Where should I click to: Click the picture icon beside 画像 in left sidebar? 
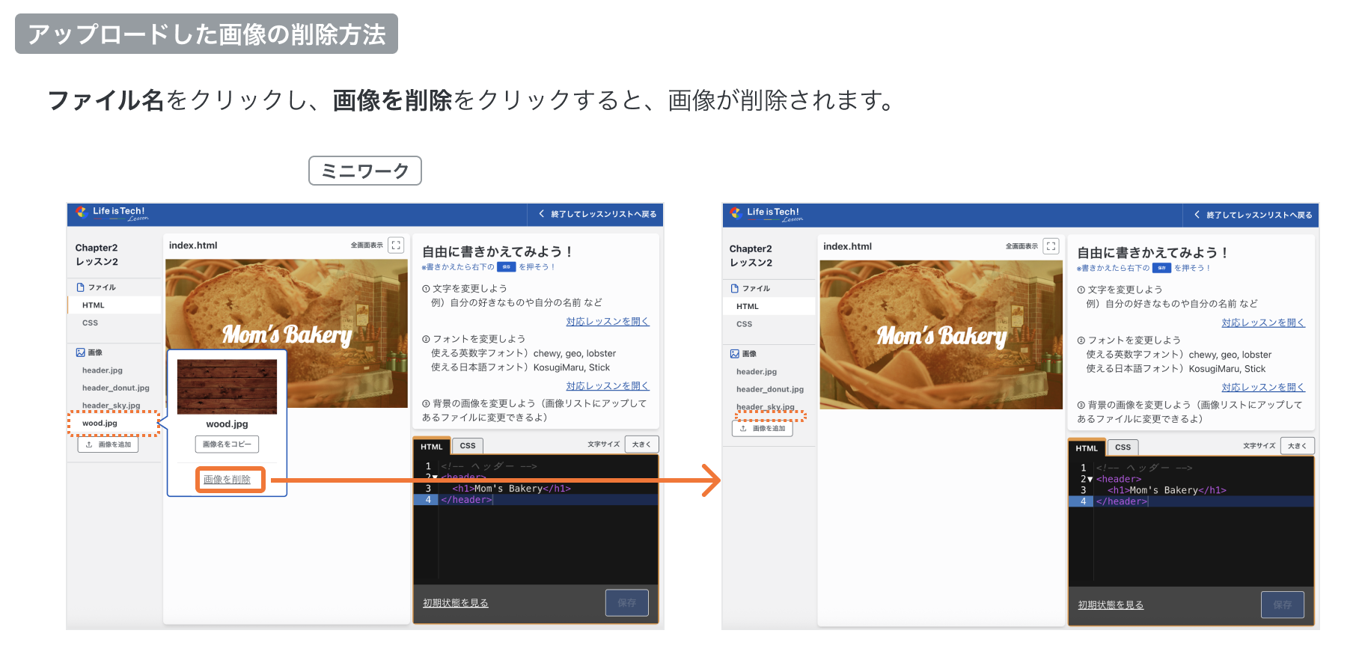coord(80,352)
